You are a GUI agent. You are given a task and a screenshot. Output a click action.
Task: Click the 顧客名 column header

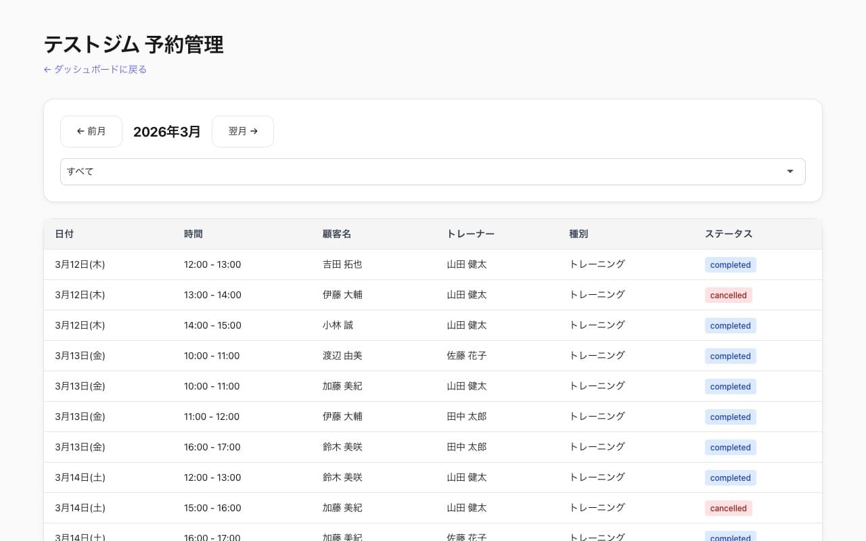pyautogui.click(x=337, y=234)
